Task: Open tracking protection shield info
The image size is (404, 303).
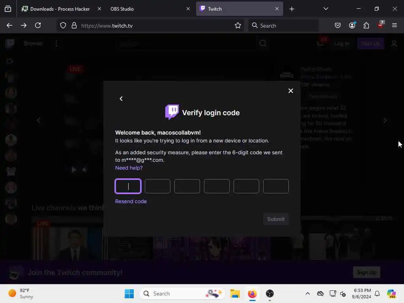Action: click(x=63, y=26)
